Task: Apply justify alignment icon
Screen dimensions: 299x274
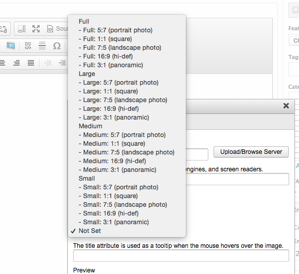Action: [31, 63]
